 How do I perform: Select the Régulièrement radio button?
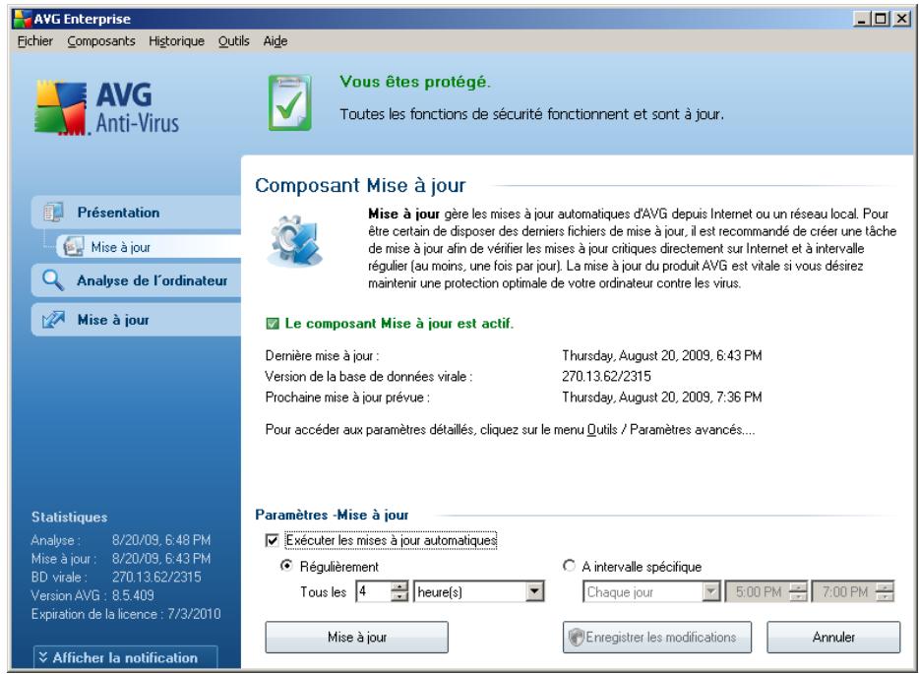point(286,566)
